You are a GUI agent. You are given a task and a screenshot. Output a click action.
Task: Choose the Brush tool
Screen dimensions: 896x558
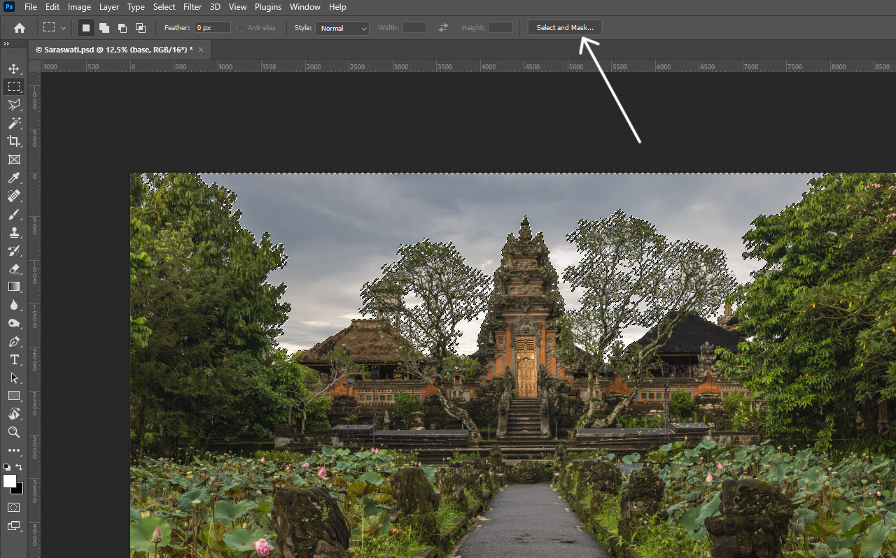pos(13,214)
